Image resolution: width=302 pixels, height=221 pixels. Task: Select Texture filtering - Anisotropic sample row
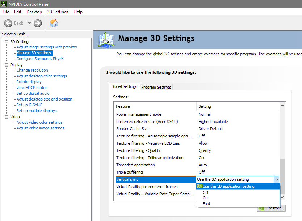pos(197,136)
